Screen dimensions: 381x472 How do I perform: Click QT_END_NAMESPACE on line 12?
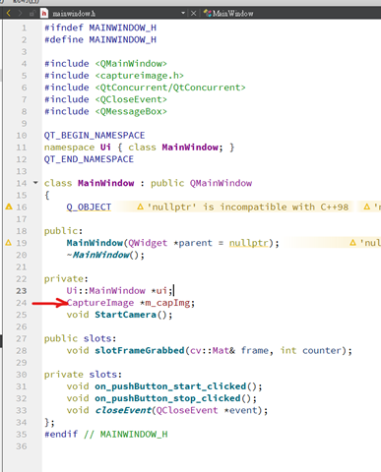pos(89,159)
